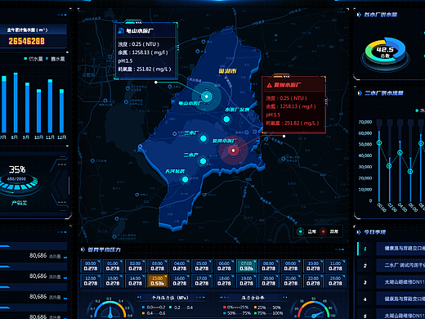Click the large pulsing cyan map marker
Image resolution: width=425 pixels, height=319 pixels.
click(x=207, y=97)
